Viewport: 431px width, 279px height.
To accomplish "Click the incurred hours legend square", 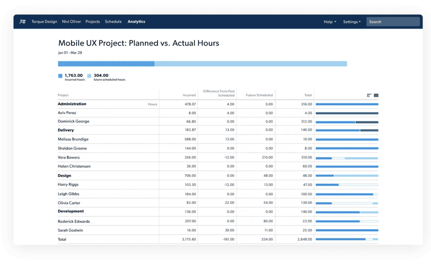I will [x=60, y=76].
